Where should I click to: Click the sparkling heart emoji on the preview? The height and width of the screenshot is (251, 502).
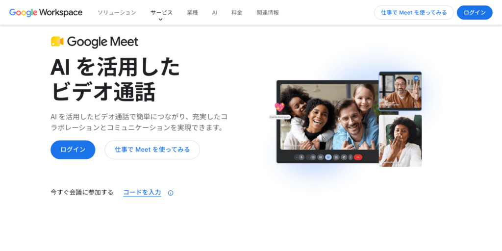279,107
